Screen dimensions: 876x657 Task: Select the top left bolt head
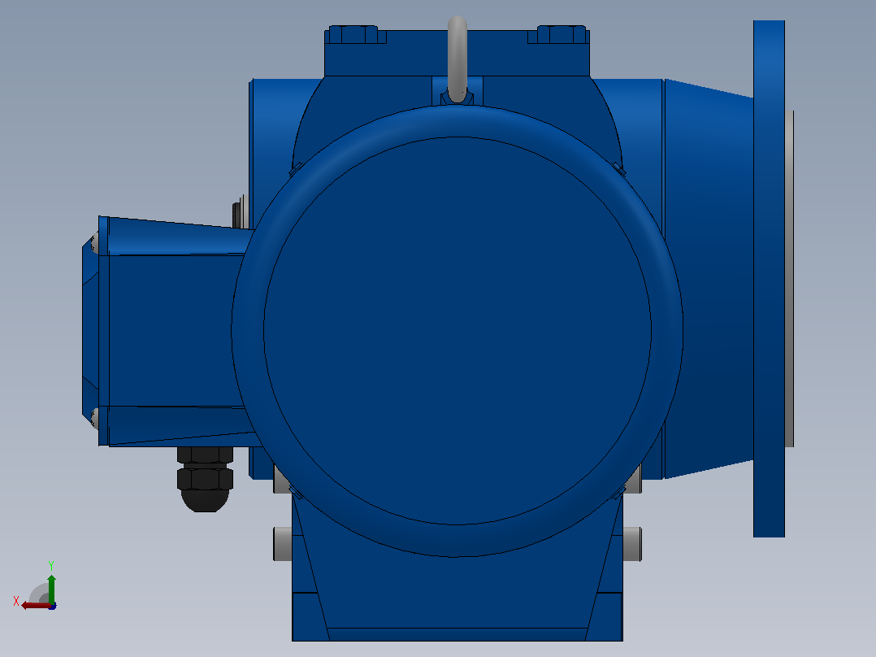point(354,34)
